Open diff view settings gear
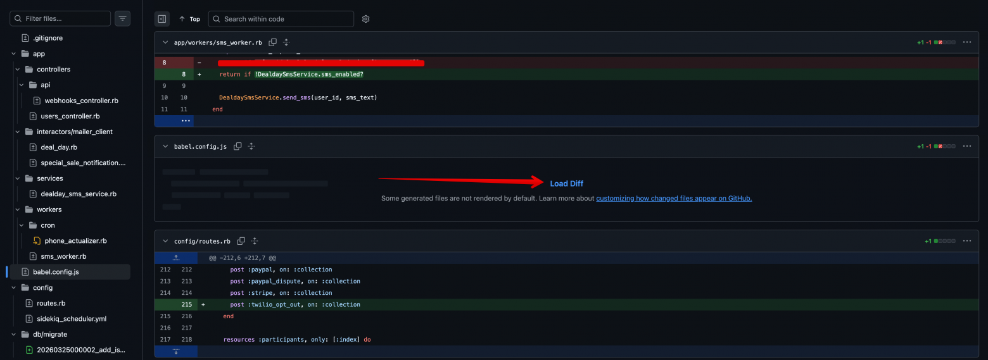The image size is (988, 360). (x=365, y=19)
